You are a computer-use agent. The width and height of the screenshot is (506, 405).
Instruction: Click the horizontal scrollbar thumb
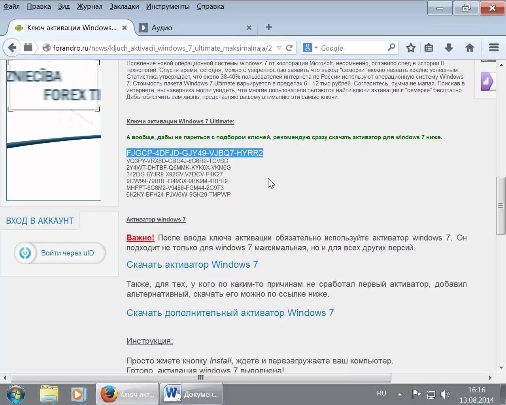[x=201, y=378]
